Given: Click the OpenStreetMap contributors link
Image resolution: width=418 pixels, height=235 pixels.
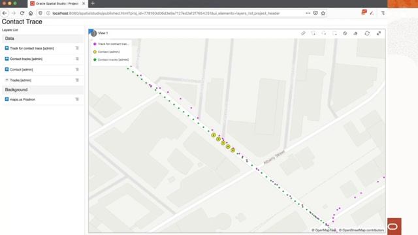Looking at the screenshot, I should [361, 230].
